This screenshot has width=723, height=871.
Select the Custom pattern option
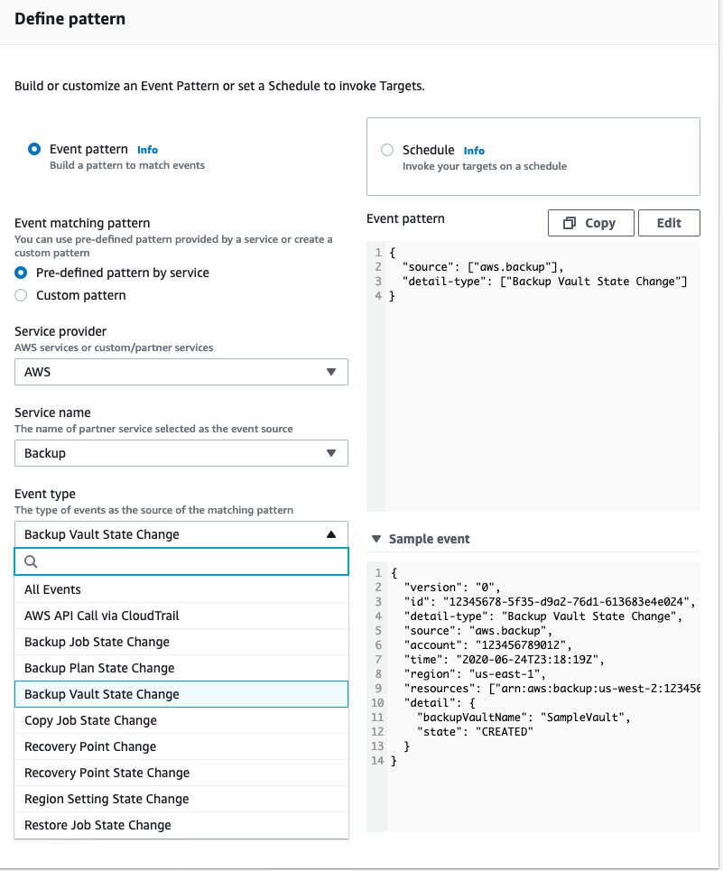(x=20, y=294)
